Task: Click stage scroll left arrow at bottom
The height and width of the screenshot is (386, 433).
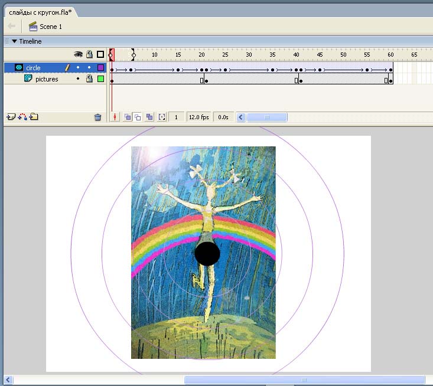Action: point(8,380)
